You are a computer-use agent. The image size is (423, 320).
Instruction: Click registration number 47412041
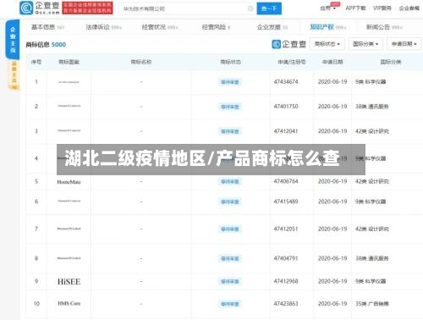(x=286, y=131)
